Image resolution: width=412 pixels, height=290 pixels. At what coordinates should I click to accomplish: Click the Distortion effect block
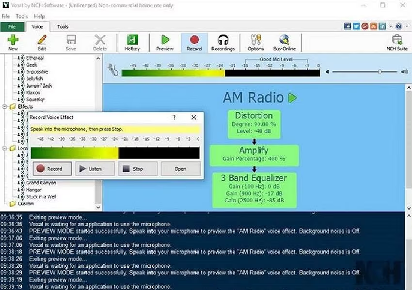[x=254, y=124]
